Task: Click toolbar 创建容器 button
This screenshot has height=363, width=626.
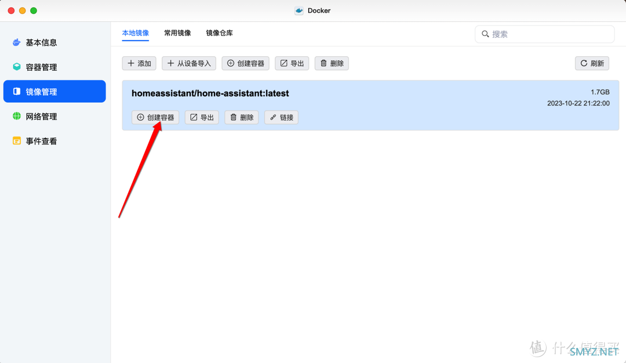Action: coord(246,63)
